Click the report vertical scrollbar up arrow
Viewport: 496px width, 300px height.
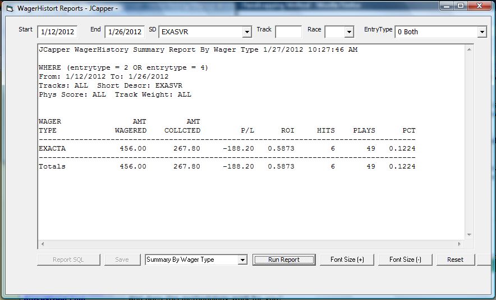click(x=469, y=50)
